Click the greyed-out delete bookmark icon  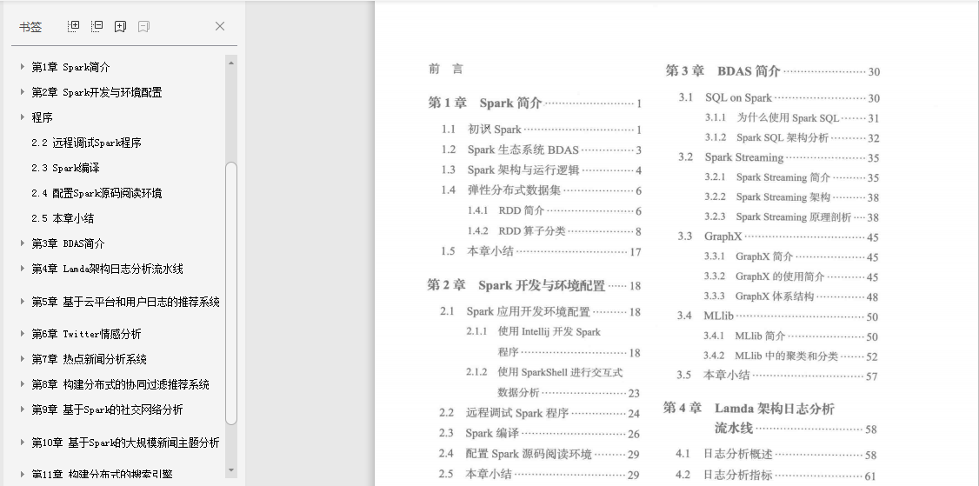143,26
